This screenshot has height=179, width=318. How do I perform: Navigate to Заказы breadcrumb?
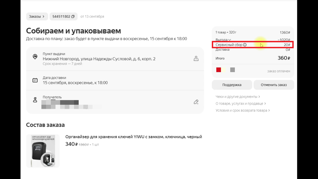[x=35, y=16]
